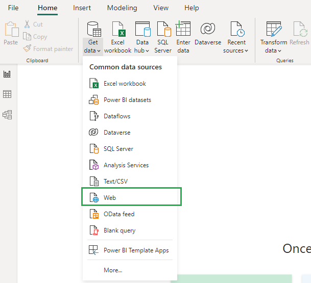Choose OData feed data source

pyautogui.click(x=130, y=214)
